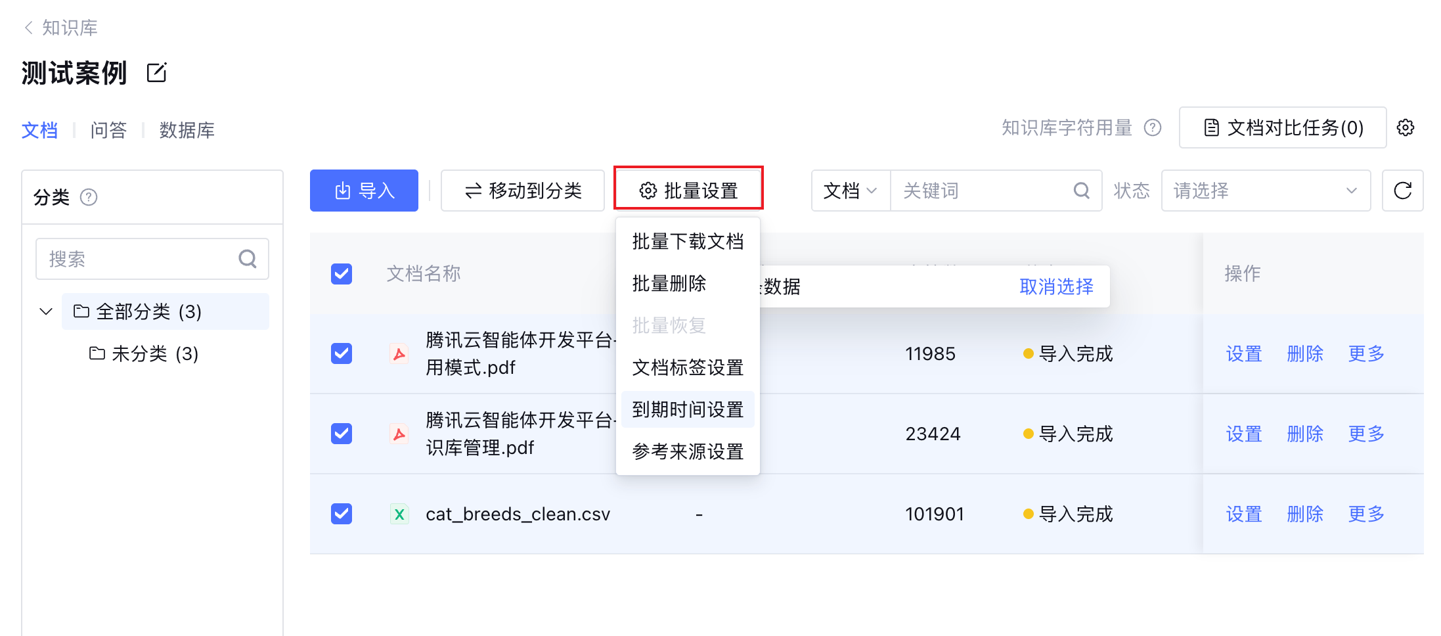Click the 取消选择 link
This screenshot has height=636, width=1441.
coord(1056,286)
